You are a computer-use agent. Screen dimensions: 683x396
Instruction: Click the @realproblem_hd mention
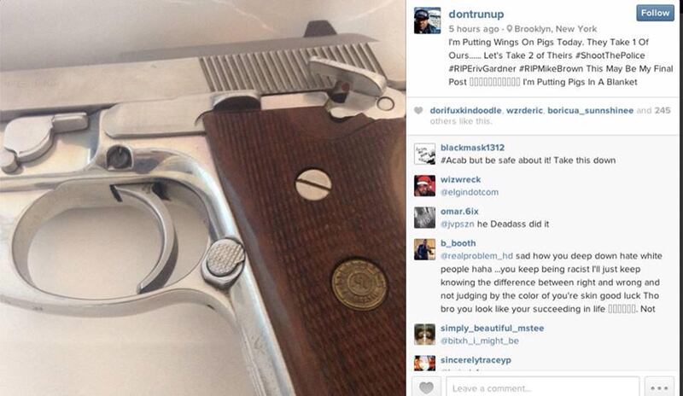click(476, 256)
